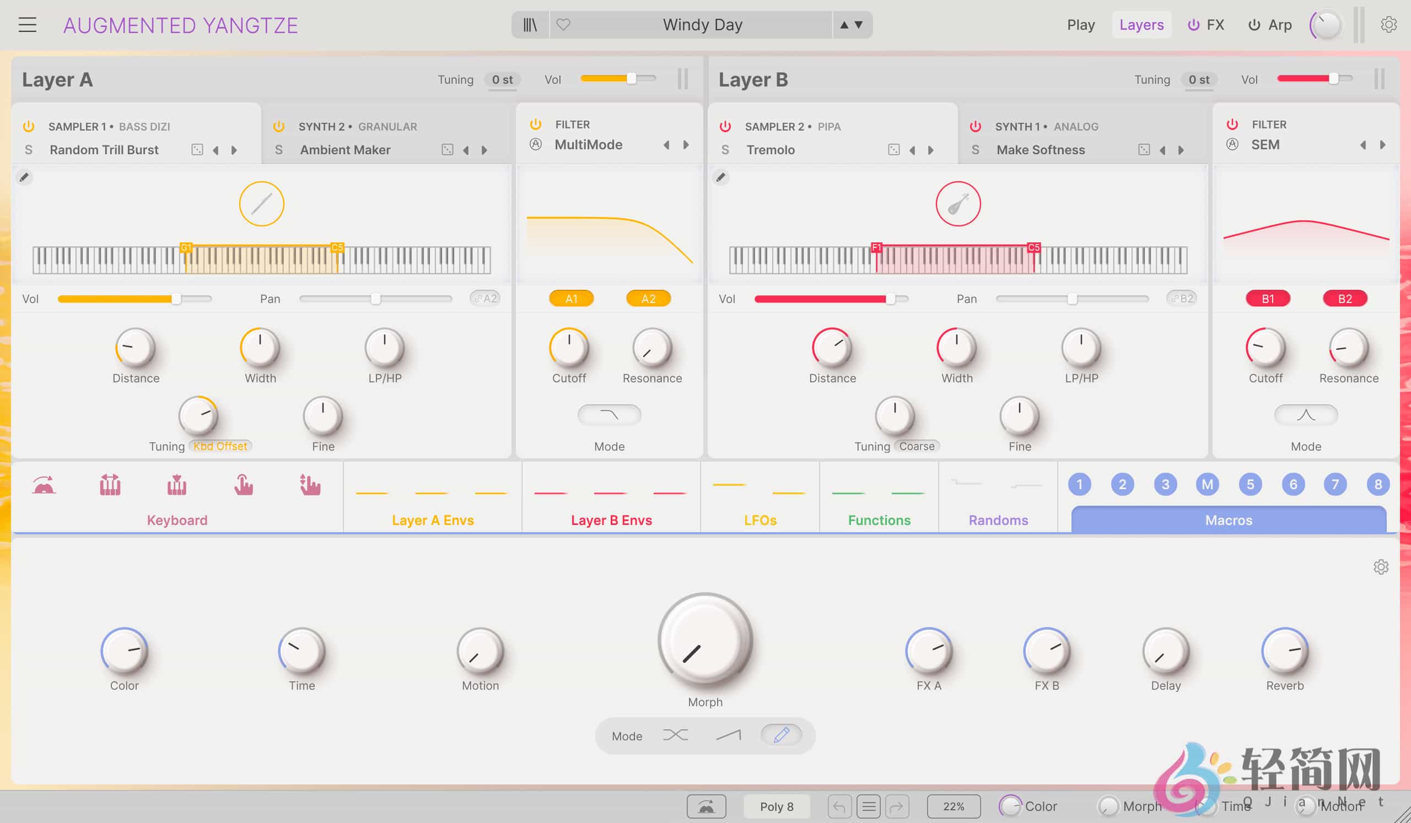Screen dimensions: 1411x823
Task: Adjust Layer B Vol slider handle
Action: pos(1333,79)
